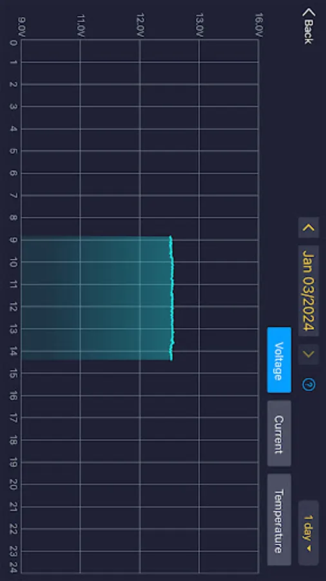
Task: Open the help question mark icon
Action: (x=309, y=385)
